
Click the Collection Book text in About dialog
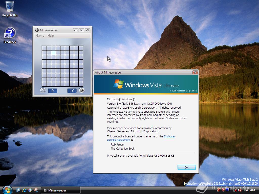coord(123,149)
